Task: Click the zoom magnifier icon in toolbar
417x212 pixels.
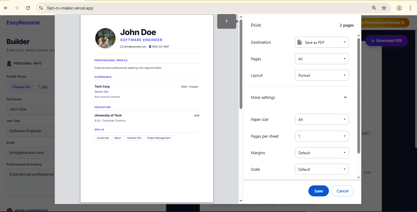Action: point(374,8)
